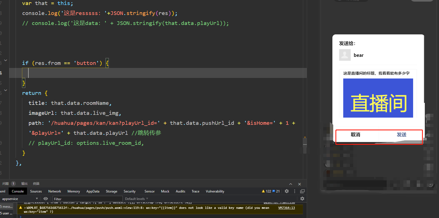Collapse the if (res.from) code block
The width and height of the screenshot is (439, 218).
point(6,60)
